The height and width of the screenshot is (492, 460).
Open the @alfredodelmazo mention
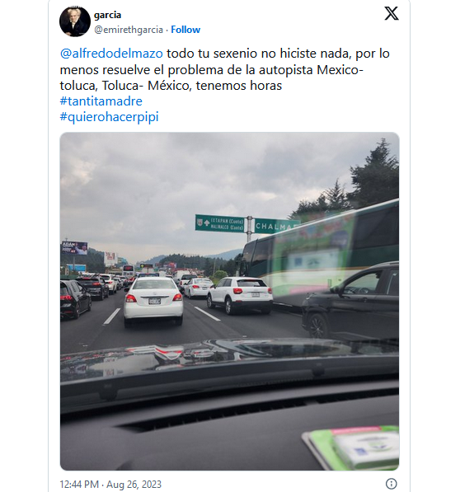coord(111,54)
